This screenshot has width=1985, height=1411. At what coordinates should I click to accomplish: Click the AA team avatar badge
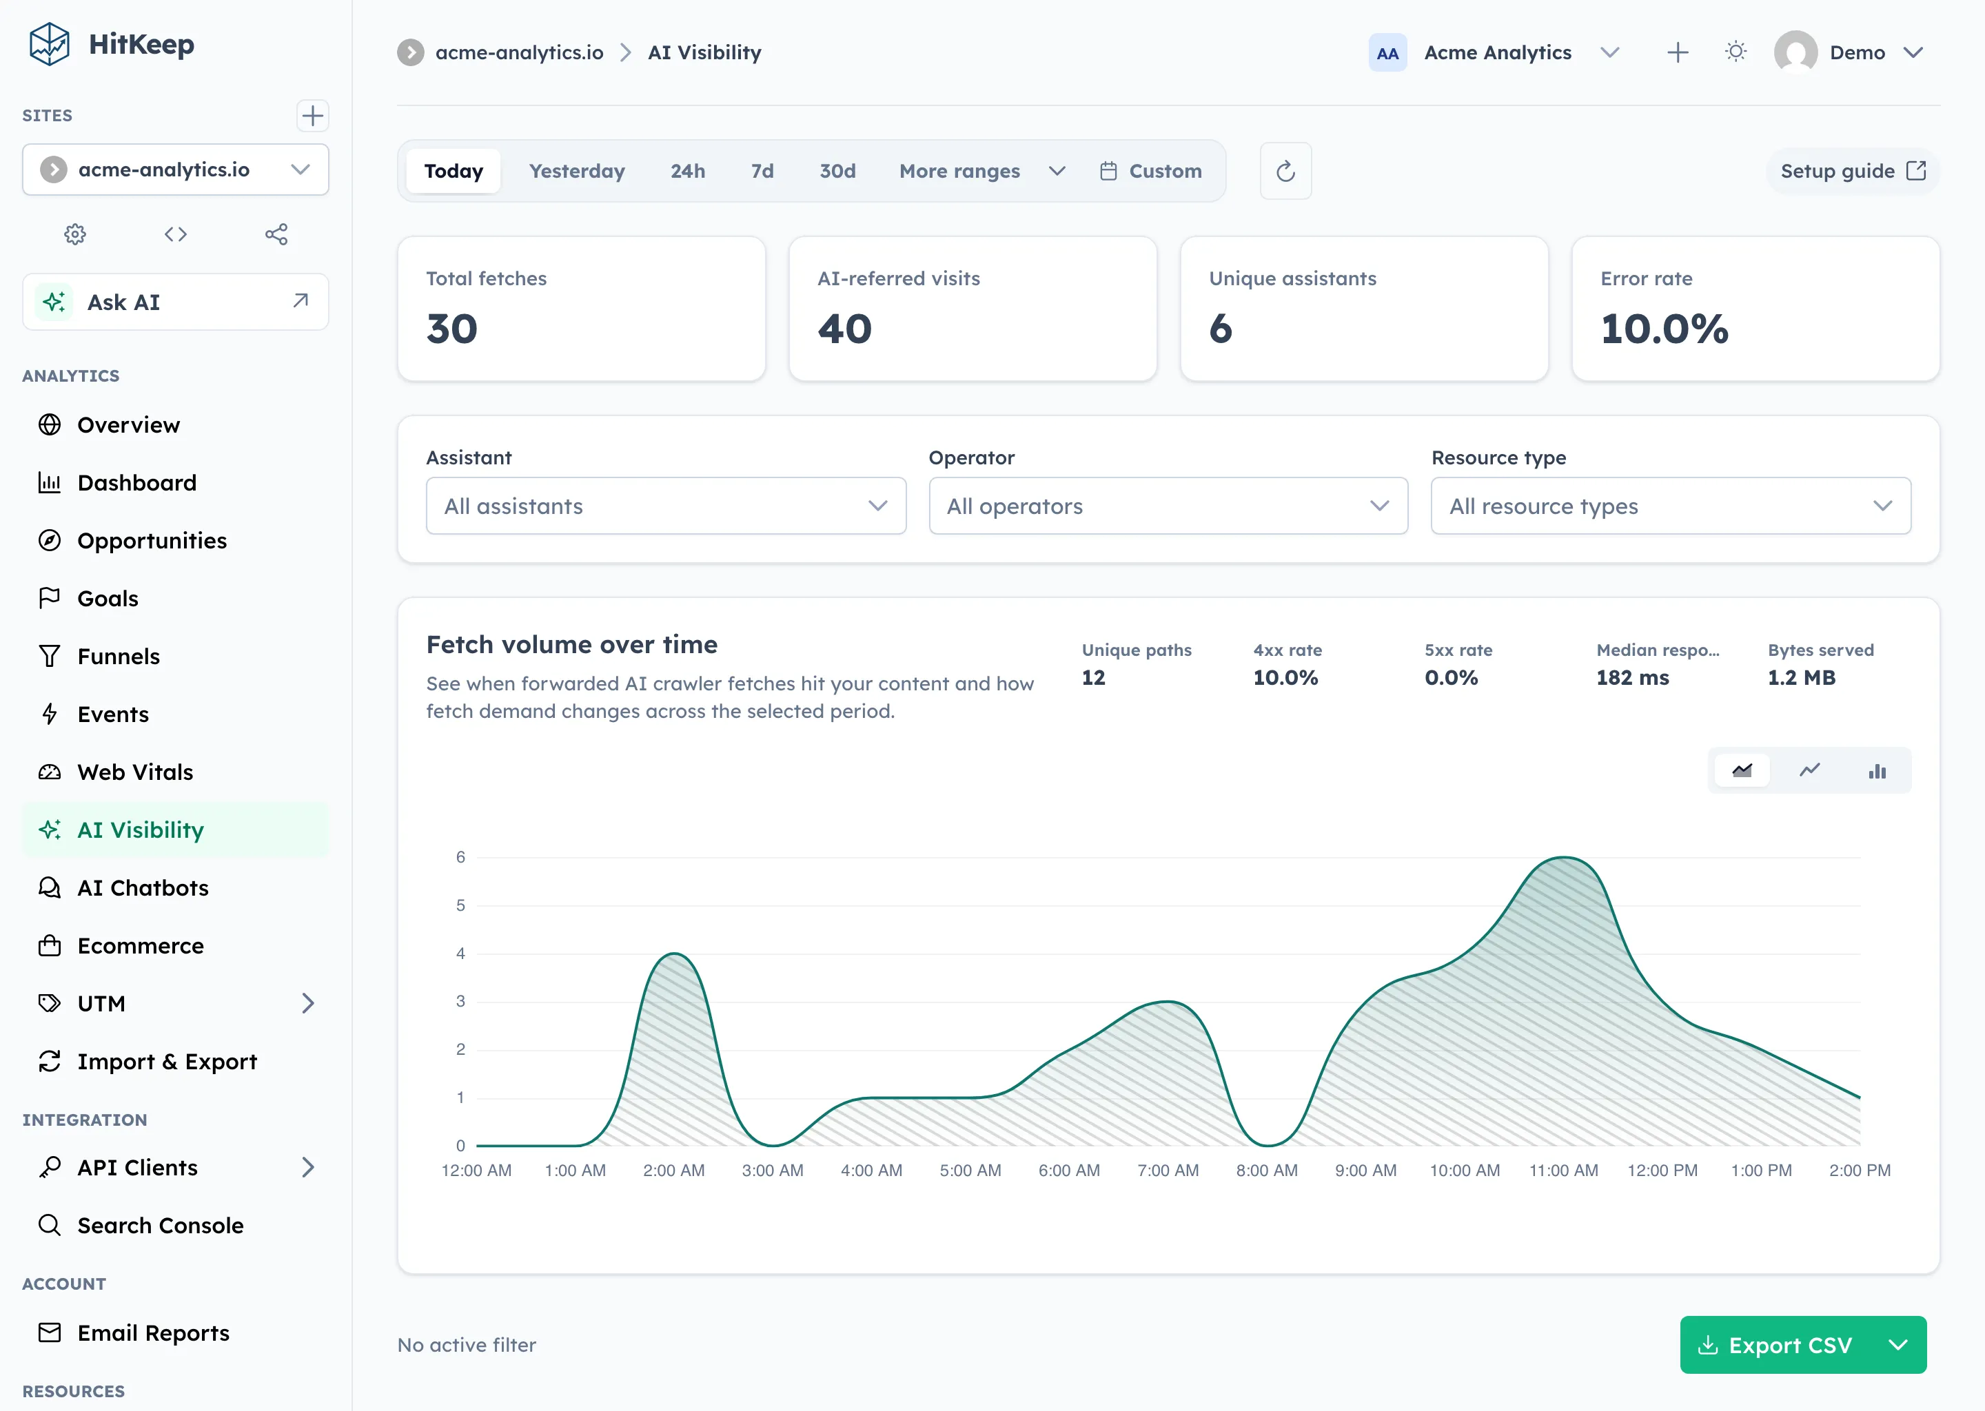pos(1387,52)
